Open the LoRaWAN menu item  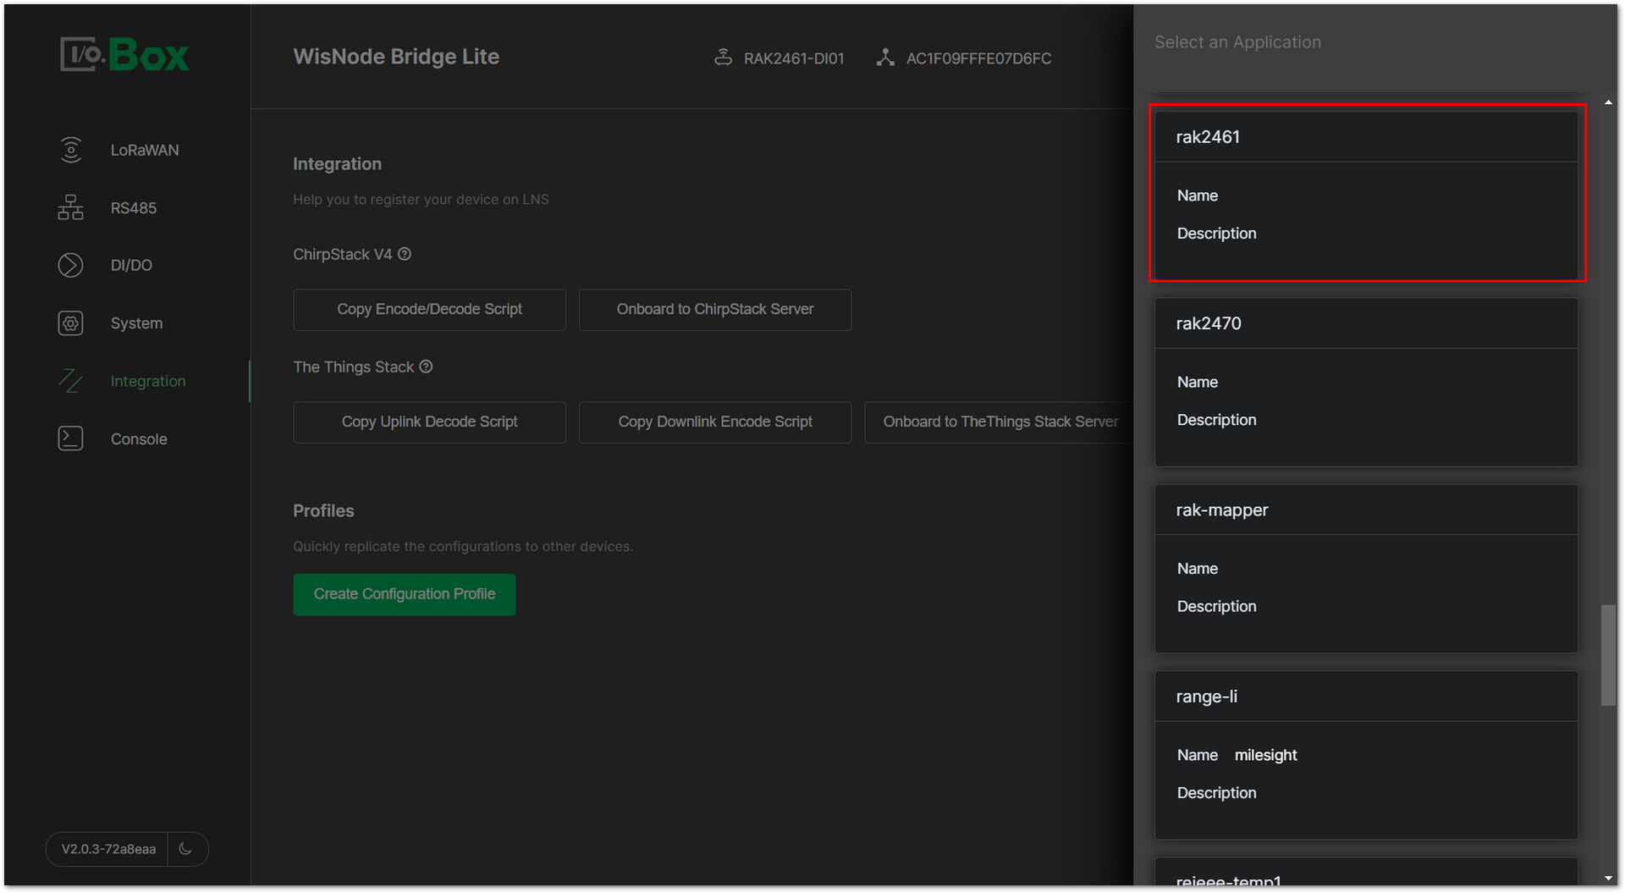[145, 150]
